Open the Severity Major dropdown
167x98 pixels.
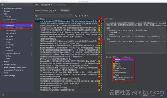tap(117, 57)
